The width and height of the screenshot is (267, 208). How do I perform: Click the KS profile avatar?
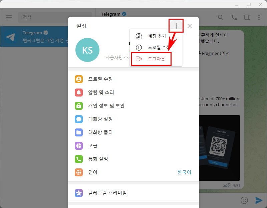click(87, 50)
